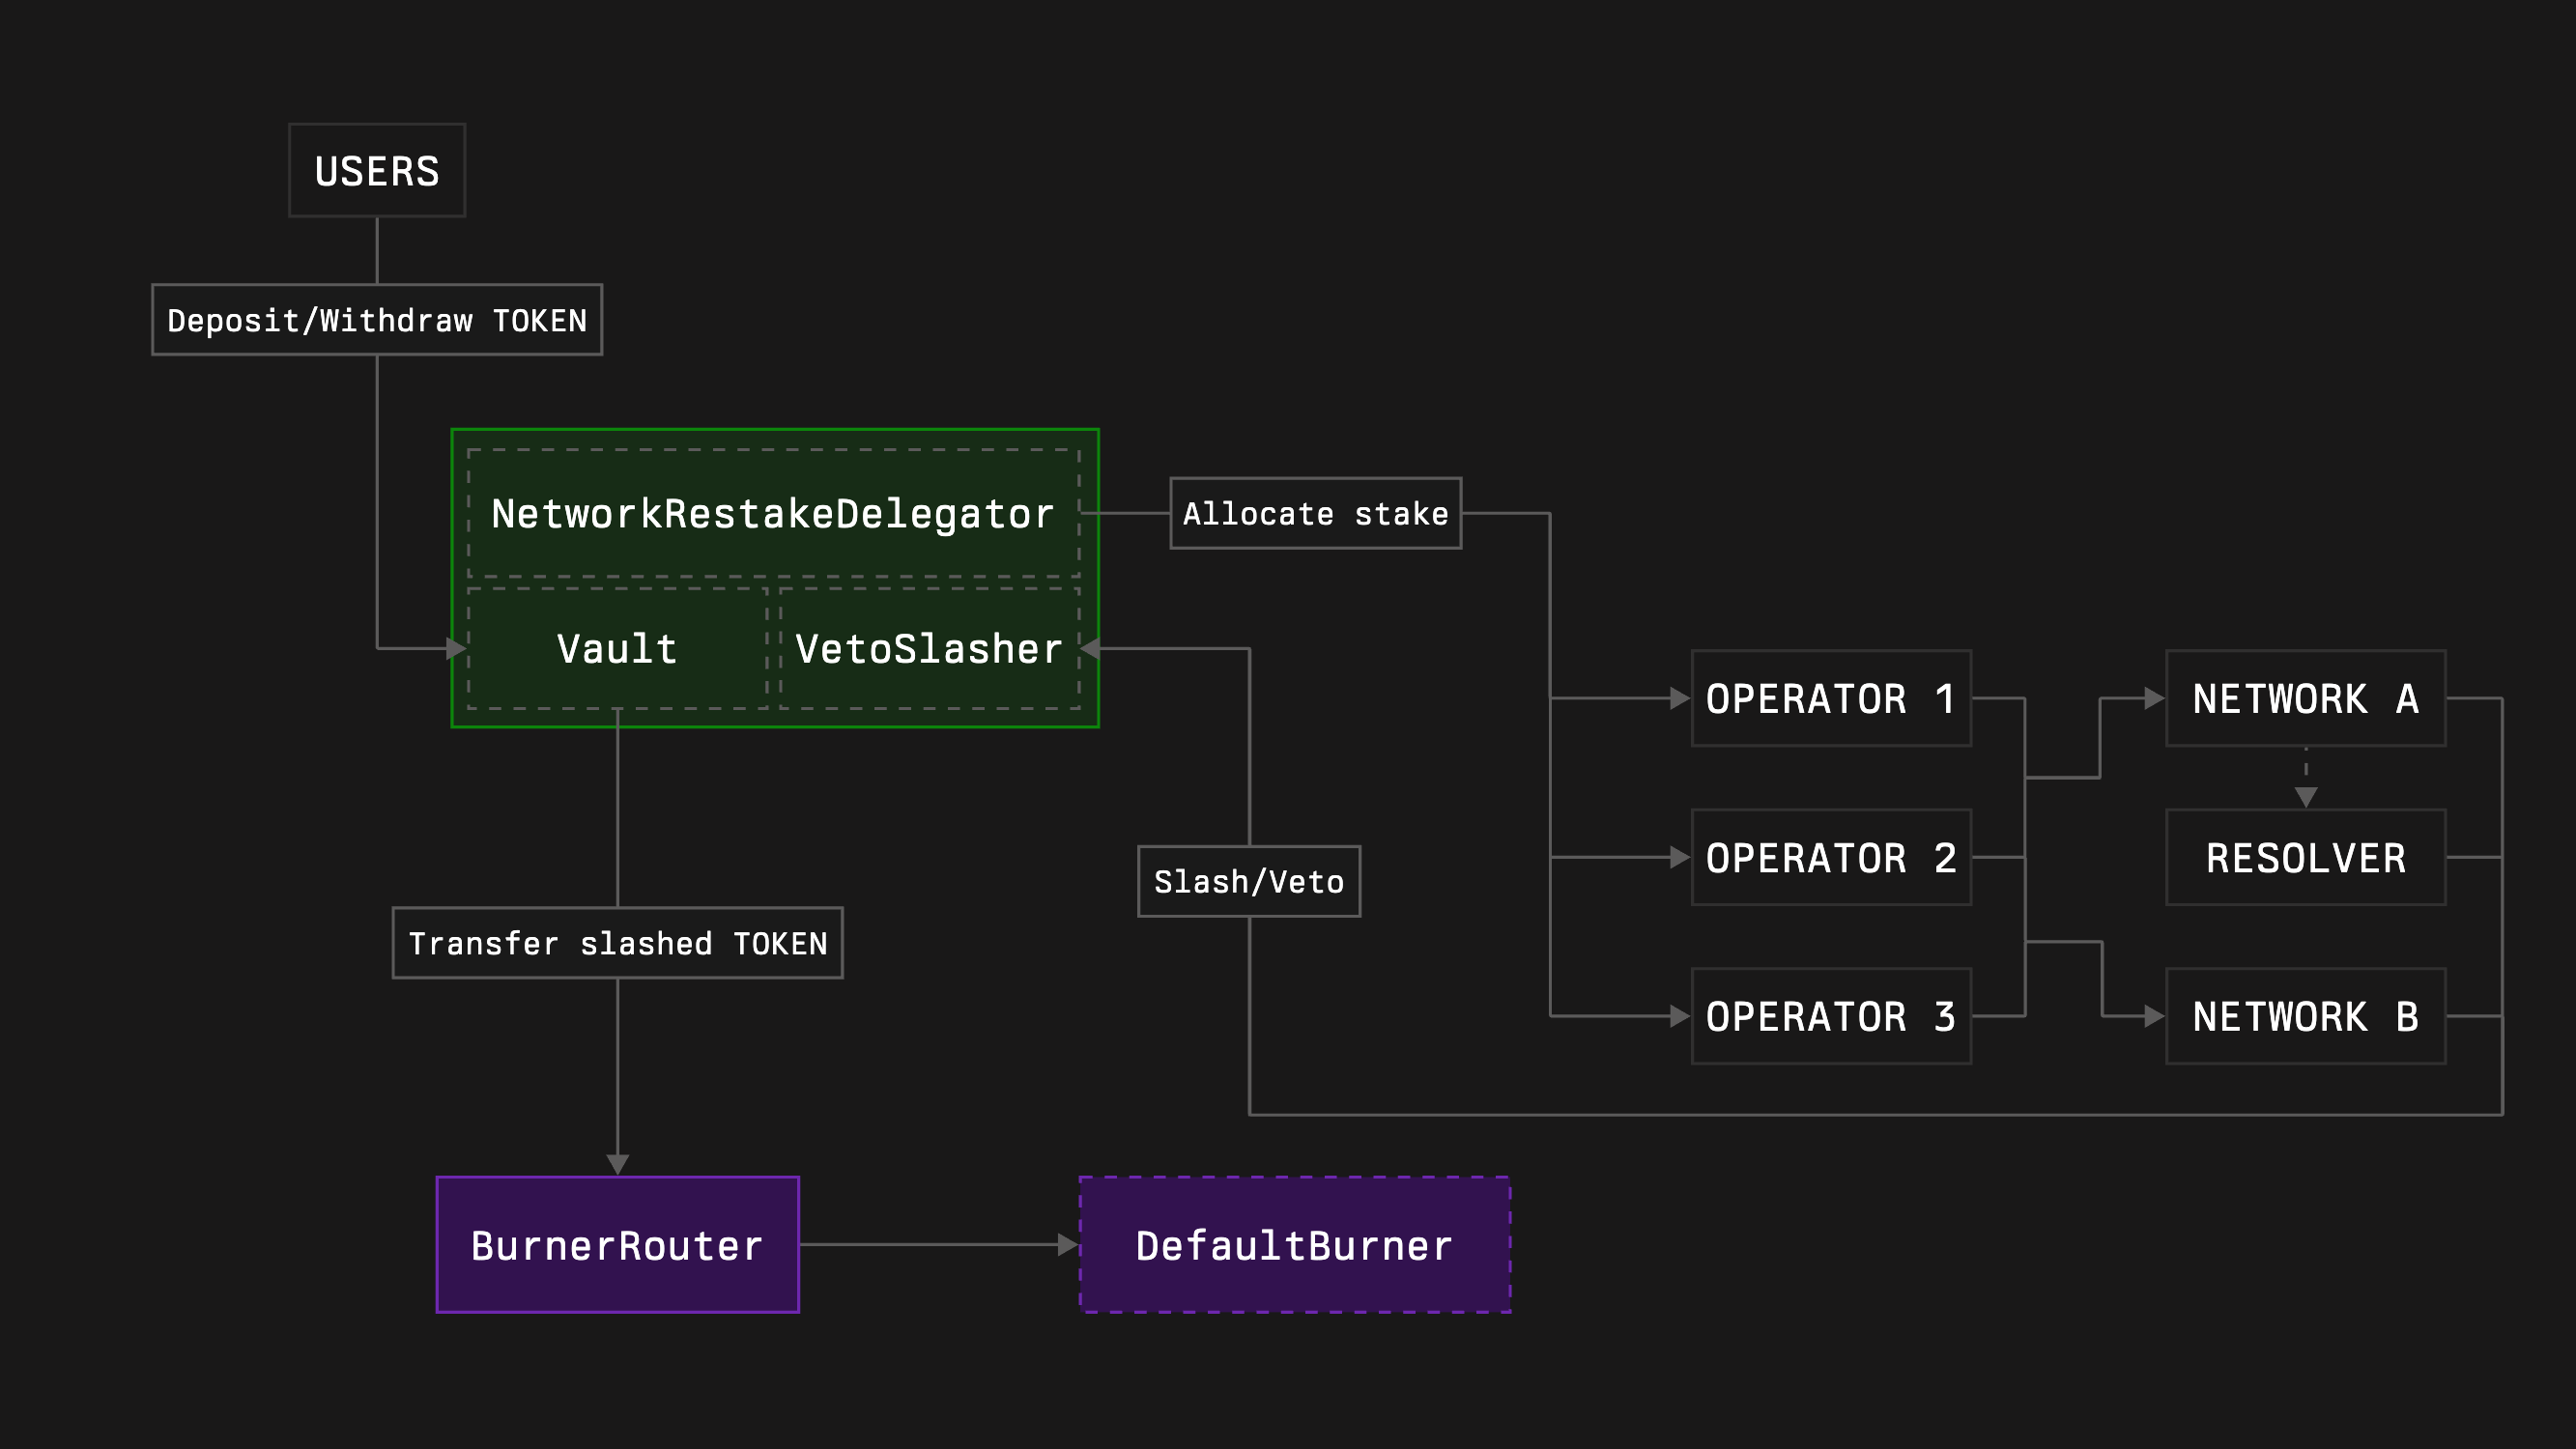The image size is (2576, 1449).
Task: Select the Vault block
Action: (x=616, y=648)
